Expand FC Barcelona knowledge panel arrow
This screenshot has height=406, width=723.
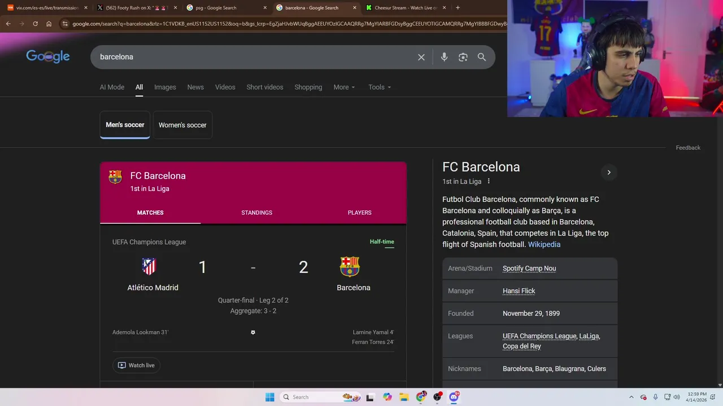click(x=609, y=173)
